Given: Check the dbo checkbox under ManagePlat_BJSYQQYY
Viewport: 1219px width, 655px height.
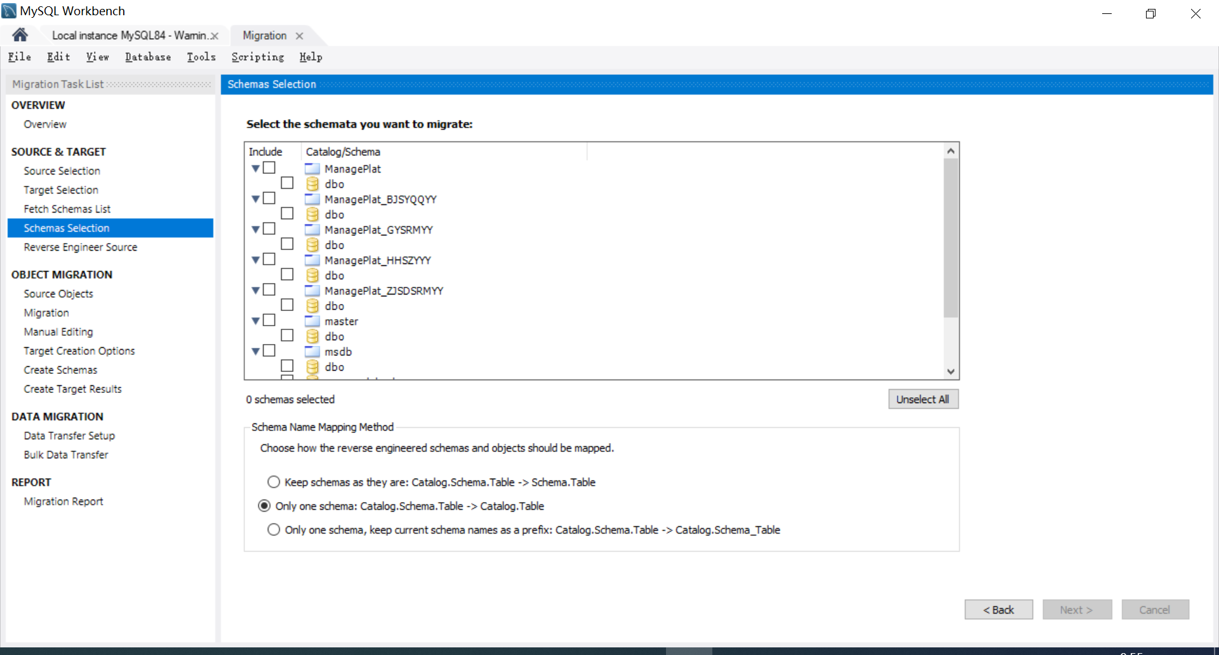Looking at the screenshot, I should click(287, 213).
